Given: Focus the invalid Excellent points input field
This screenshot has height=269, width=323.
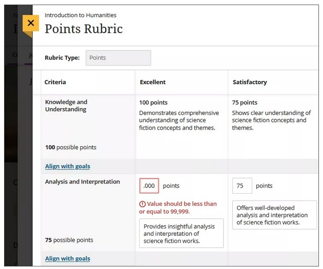Looking at the screenshot, I should (x=149, y=186).
